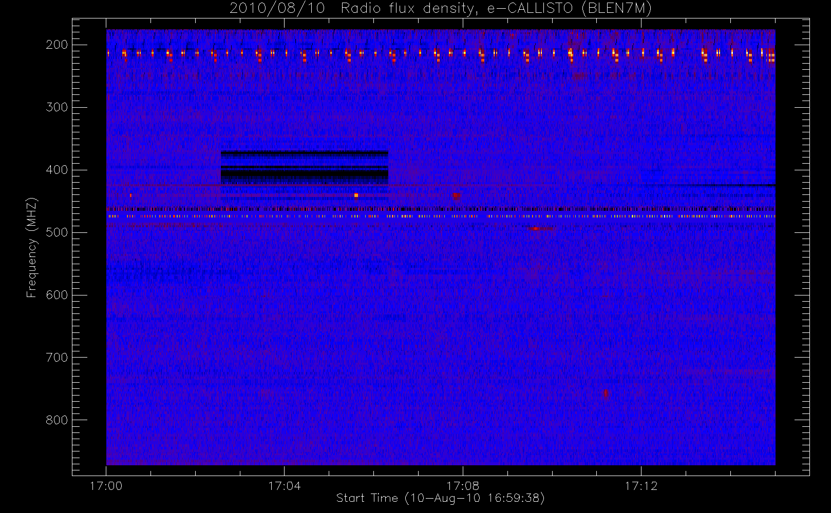
Task: Click the date "2010/08/10" in the title
Action: [277, 9]
